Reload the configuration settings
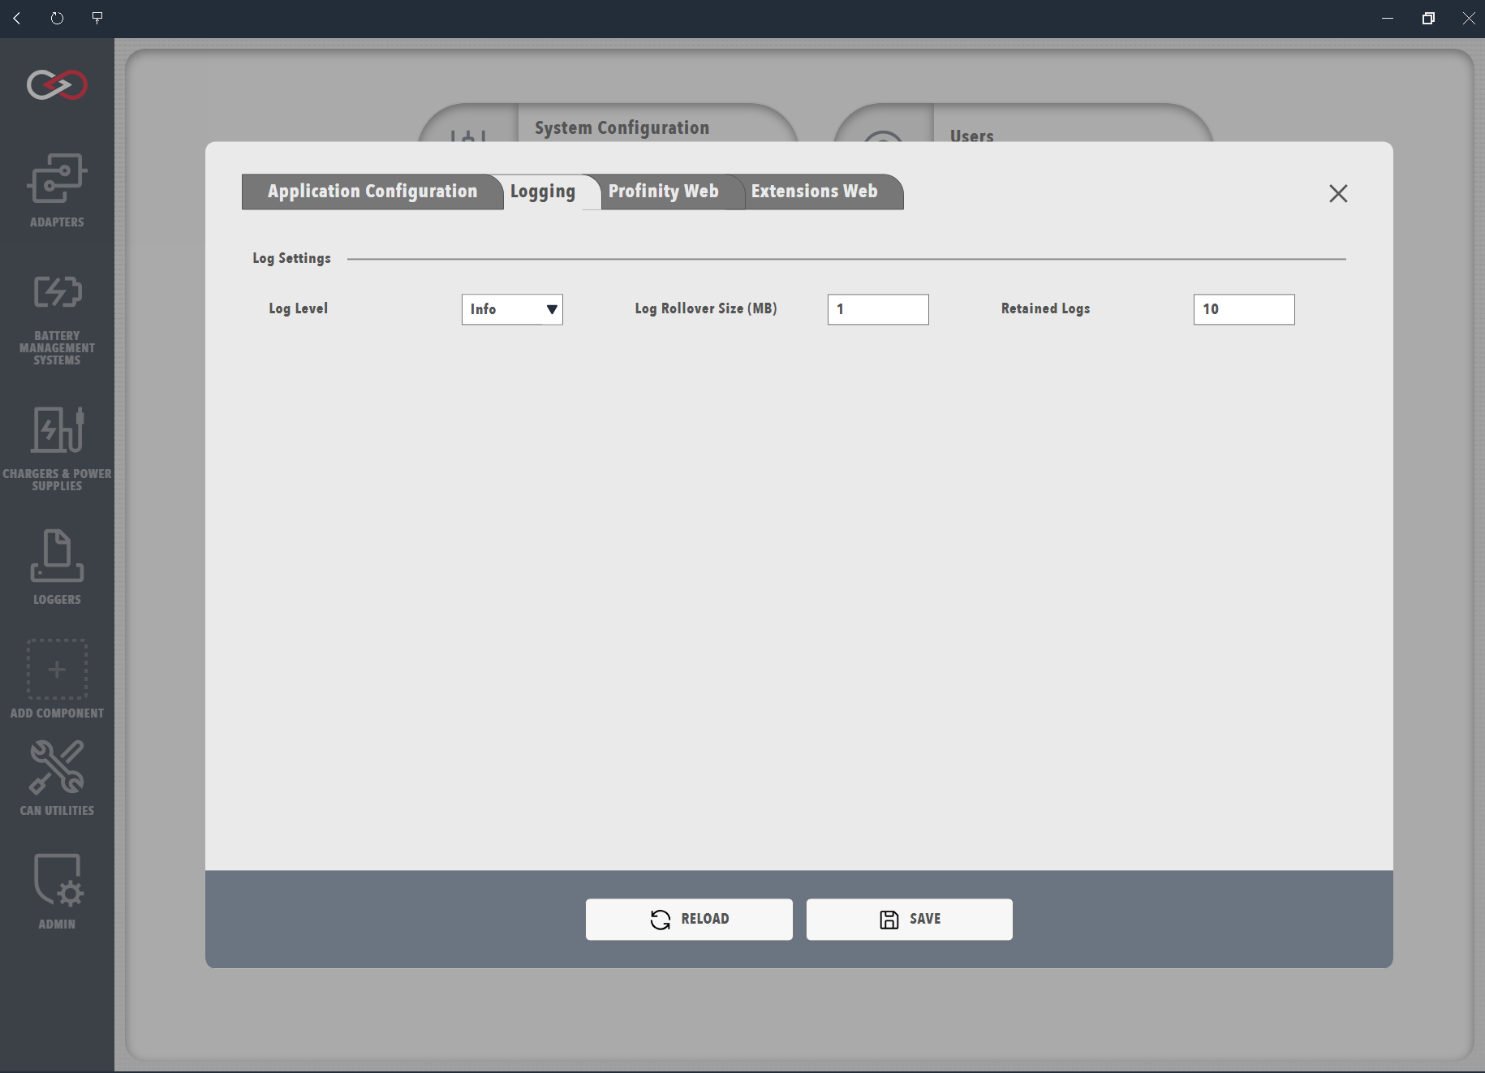The width and height of the screenshot is (1485, 1073). [x=689, y=919]
